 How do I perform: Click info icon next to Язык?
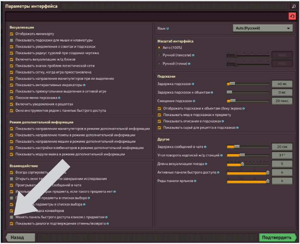point(168,29)
